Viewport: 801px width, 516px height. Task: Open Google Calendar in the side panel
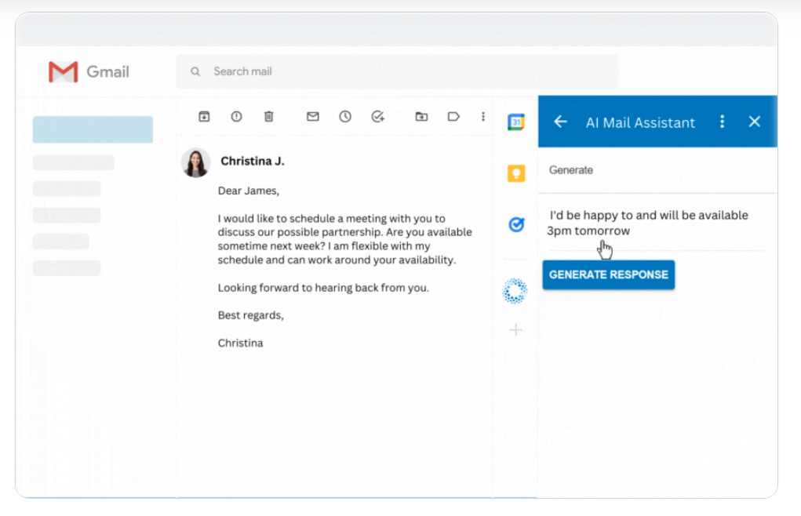(515, 122)
